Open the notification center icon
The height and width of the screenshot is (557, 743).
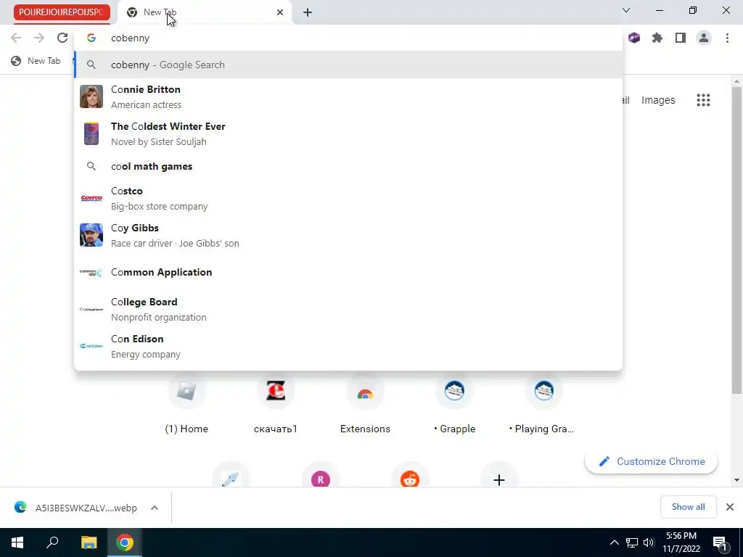click(x=720, y=543)
